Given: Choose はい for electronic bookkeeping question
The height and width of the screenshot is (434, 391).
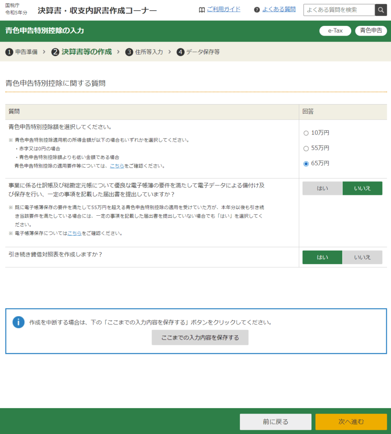Looking at the screenshot, I should [x=322, y=189].
